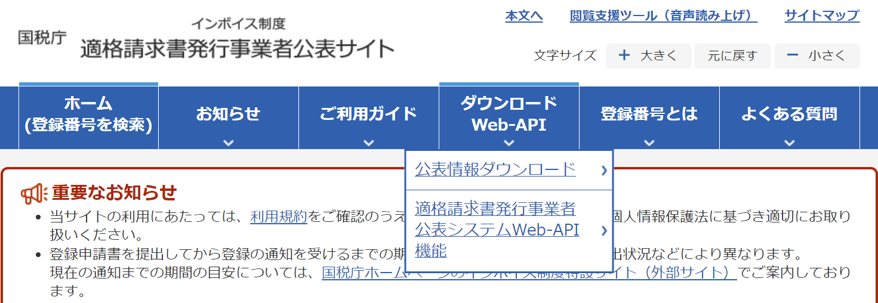Open the よくある質問 menu
The image size is (878, 303).
(790, 118)
